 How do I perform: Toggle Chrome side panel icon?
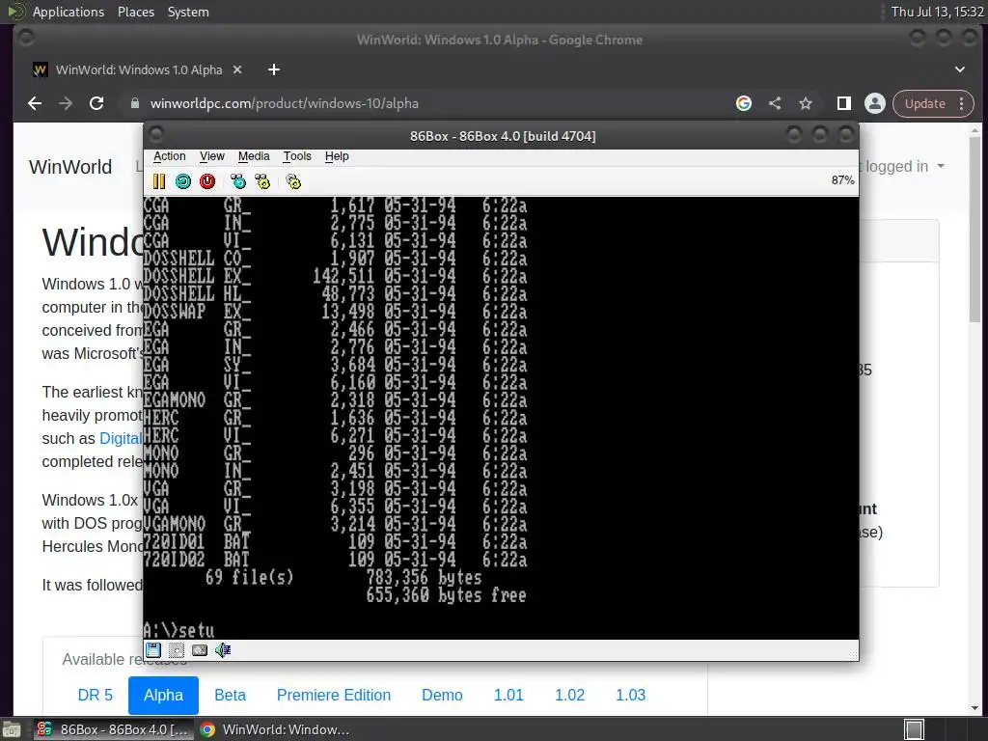pyautogui.click(x=843, y=103)
